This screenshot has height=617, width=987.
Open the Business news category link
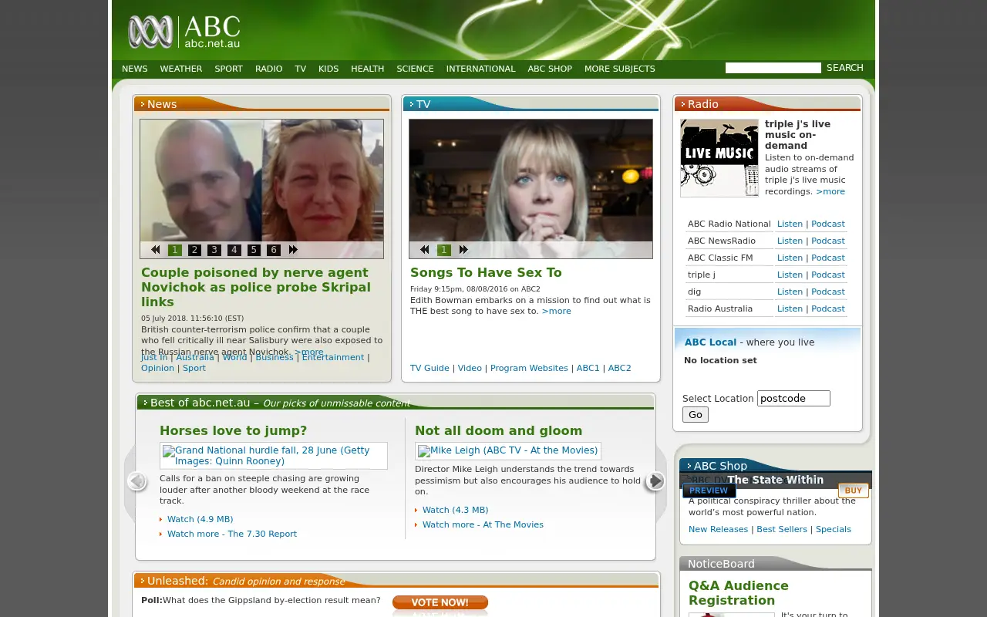click(x=275, y=357)
